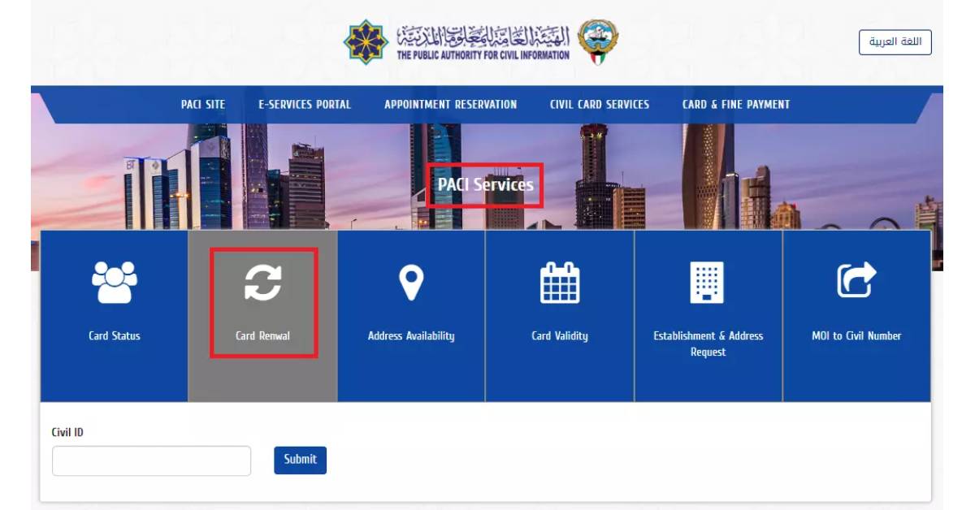The image size is (975, 510).
Task: Select the Address Availability tile label
Action: (x=411, y=336)
